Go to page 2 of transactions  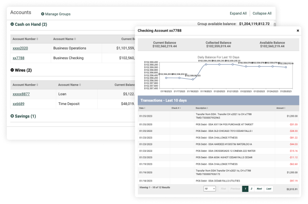coord(251,189)
